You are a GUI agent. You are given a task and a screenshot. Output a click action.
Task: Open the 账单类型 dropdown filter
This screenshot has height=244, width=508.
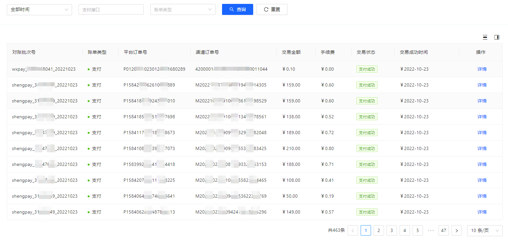coord(183,10)
